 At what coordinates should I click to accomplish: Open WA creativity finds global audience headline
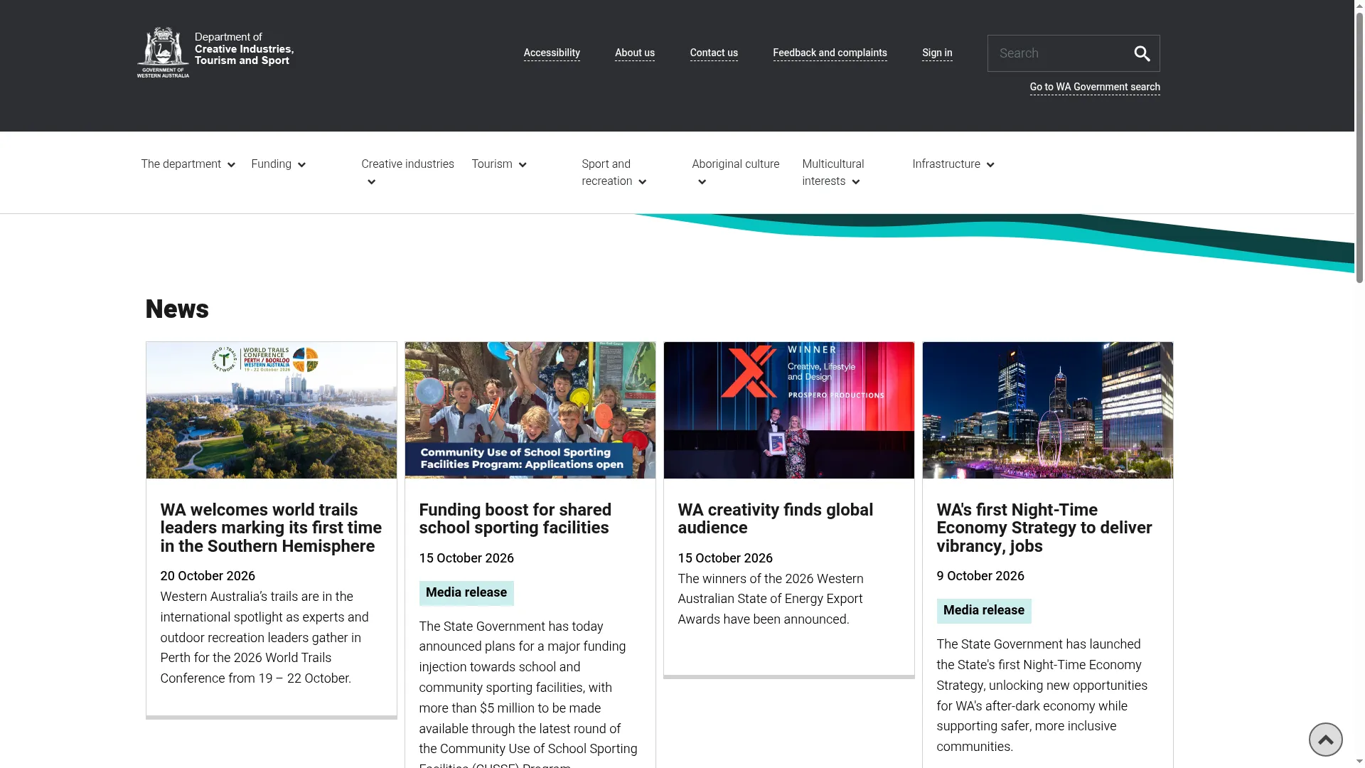(775, 519)
